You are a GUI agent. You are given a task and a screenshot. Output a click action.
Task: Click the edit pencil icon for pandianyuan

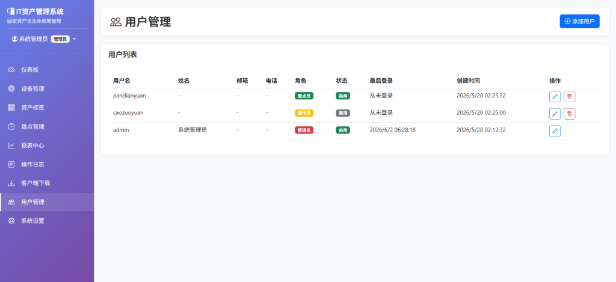pyautogui.click(x=555, y=97)
